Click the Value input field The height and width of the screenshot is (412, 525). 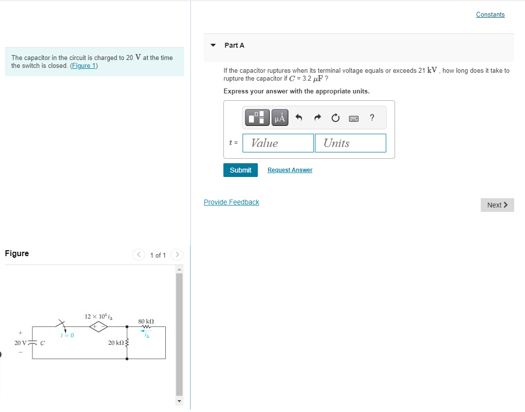click(x=278, y=143)
